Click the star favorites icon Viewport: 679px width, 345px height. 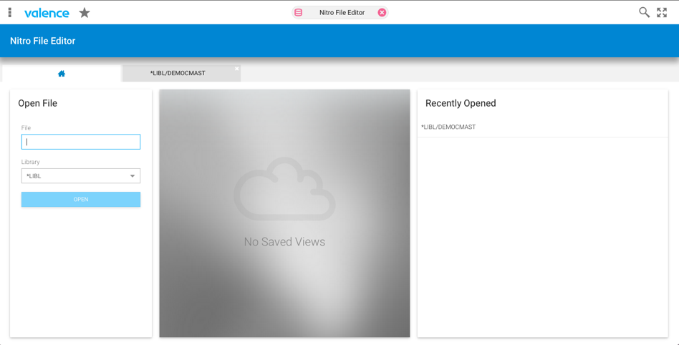pos(85,13)
